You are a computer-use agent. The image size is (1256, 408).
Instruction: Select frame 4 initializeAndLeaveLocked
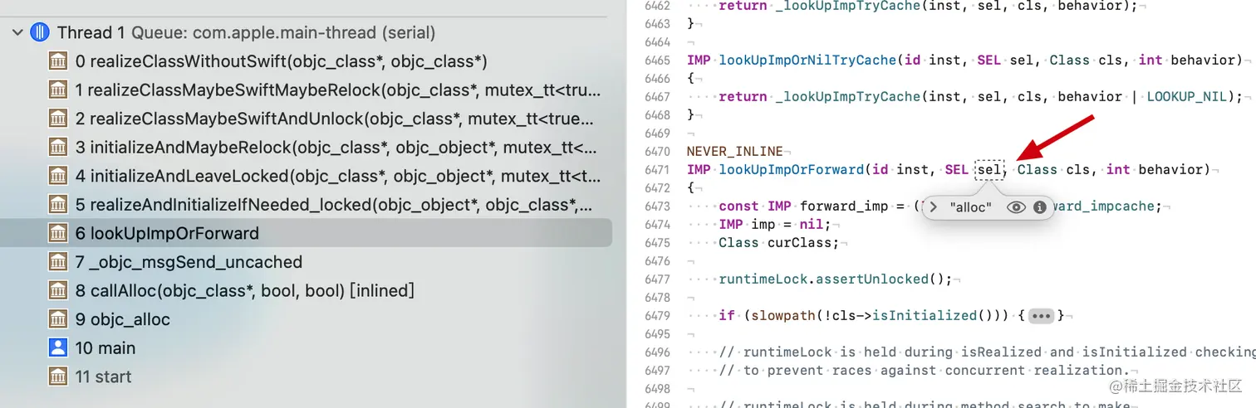(338, 176)
